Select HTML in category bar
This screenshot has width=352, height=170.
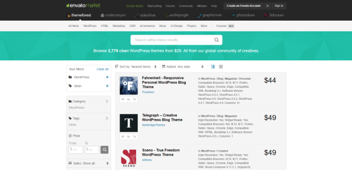pos(105,26)
